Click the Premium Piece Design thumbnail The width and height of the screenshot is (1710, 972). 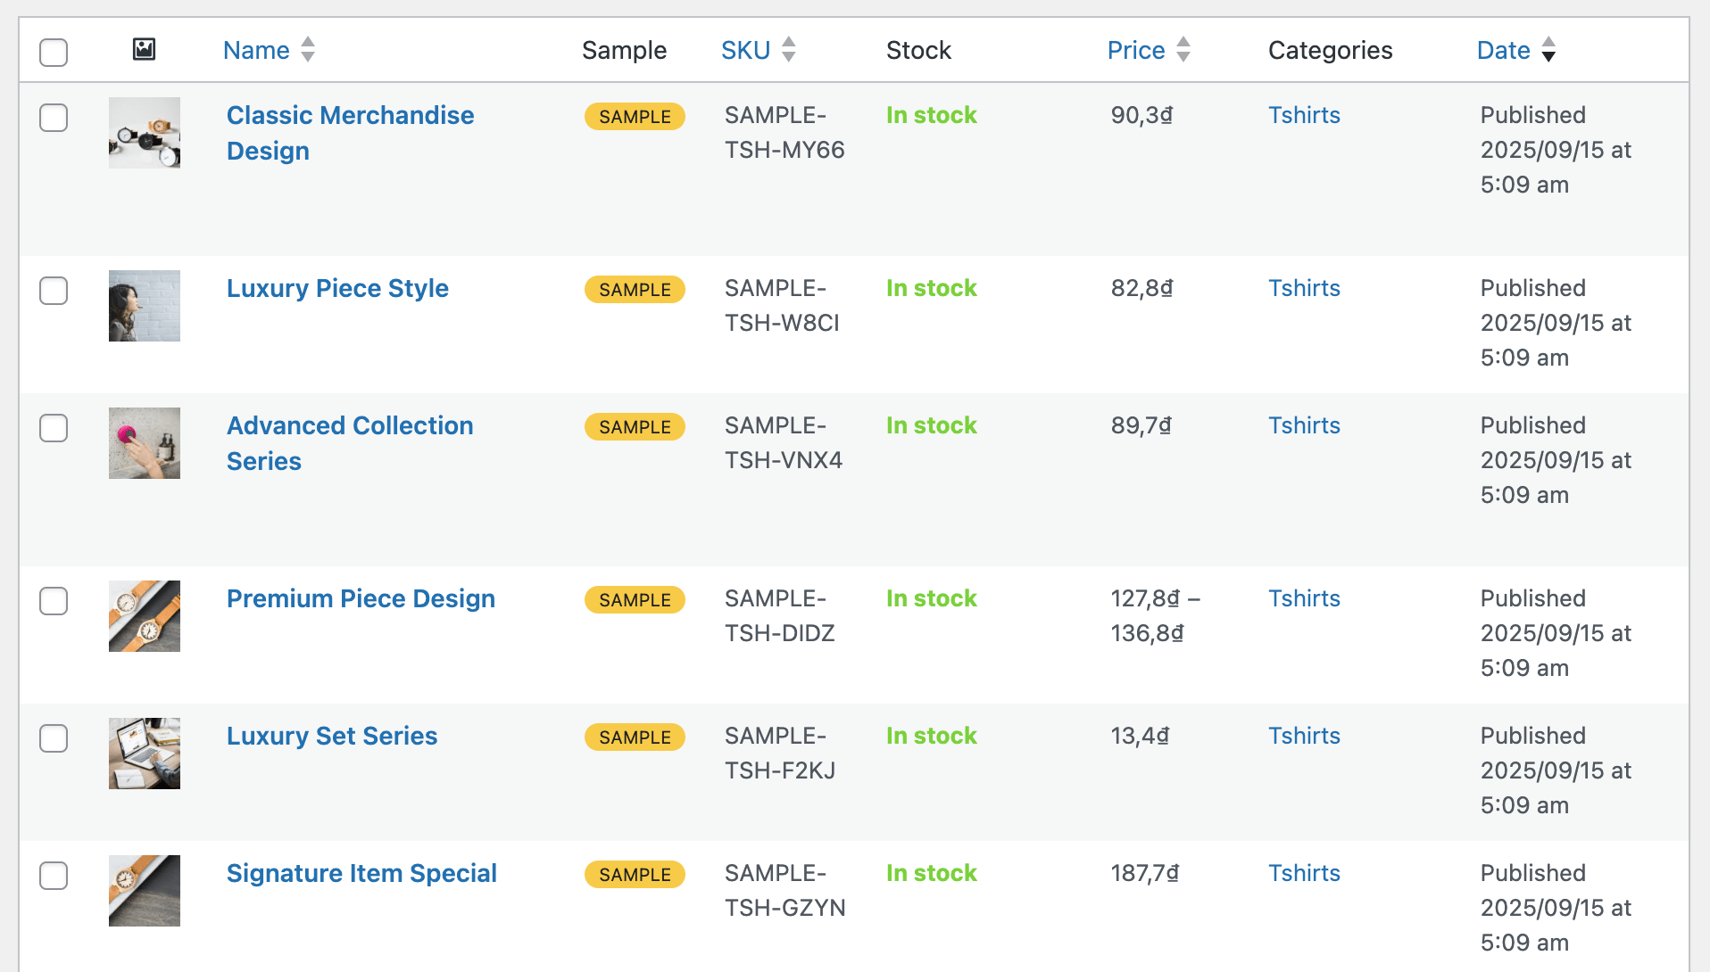(145, 616)
